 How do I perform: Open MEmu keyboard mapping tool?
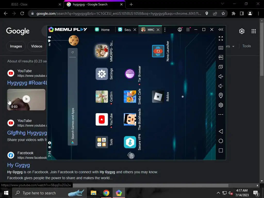coord(221,48)
